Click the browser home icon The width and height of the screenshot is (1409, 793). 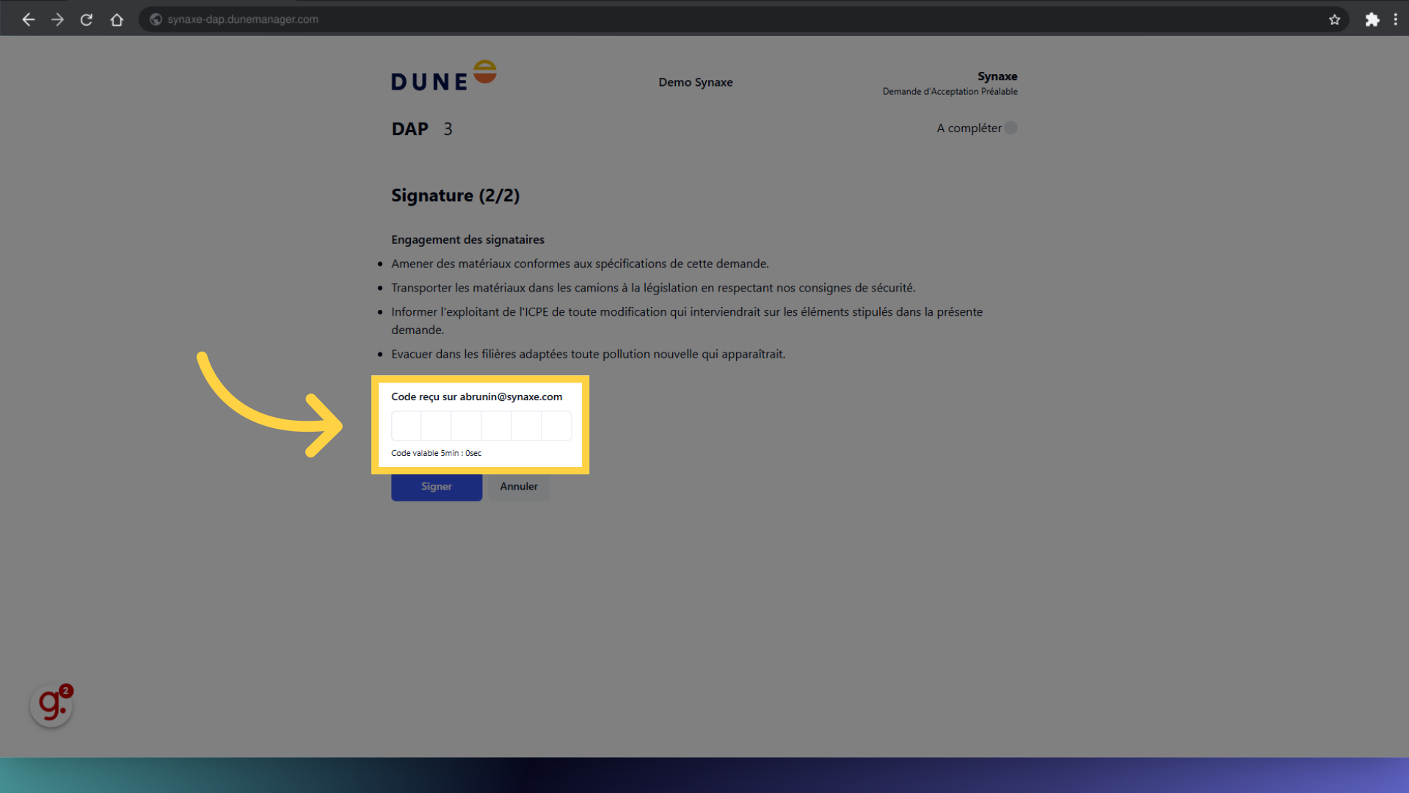(117, 19)
